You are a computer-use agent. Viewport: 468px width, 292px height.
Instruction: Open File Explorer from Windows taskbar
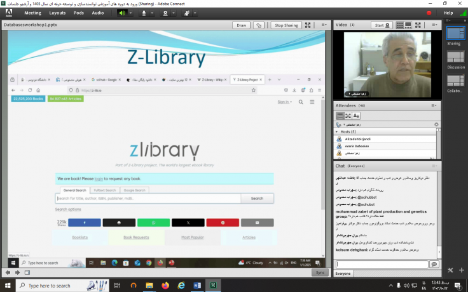[x=149, y=286]
